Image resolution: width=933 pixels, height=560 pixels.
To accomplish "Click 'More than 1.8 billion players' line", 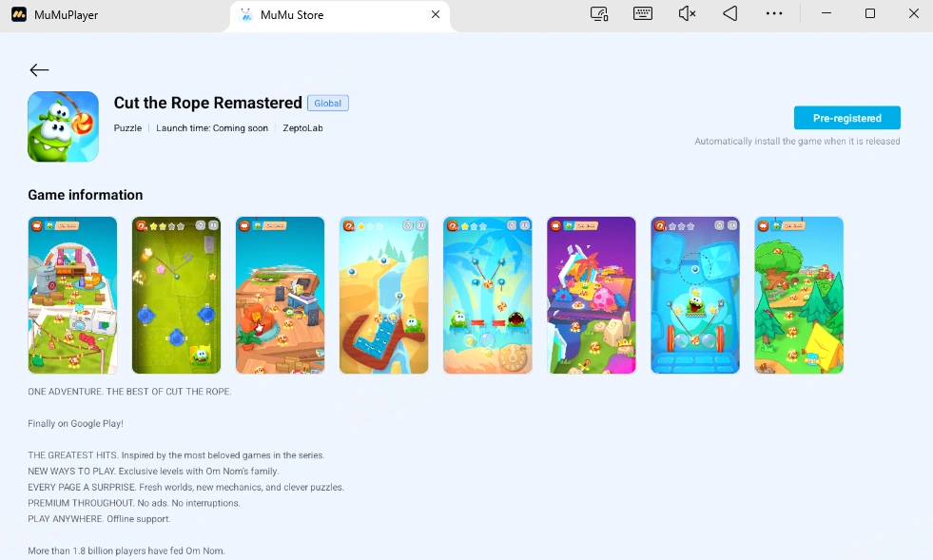I will pyautogui.click(x=126, y=551).
